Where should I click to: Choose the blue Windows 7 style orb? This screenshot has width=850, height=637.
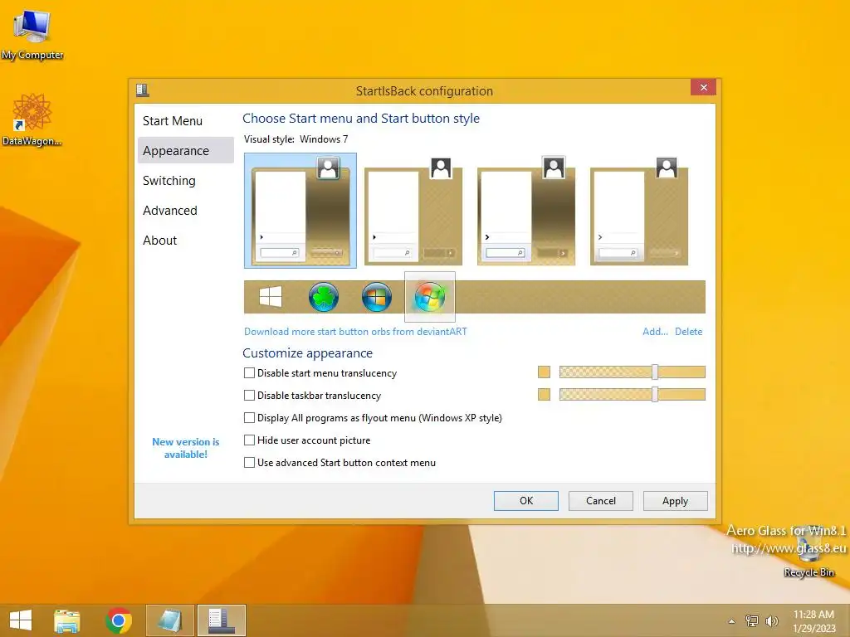point(377,297)
